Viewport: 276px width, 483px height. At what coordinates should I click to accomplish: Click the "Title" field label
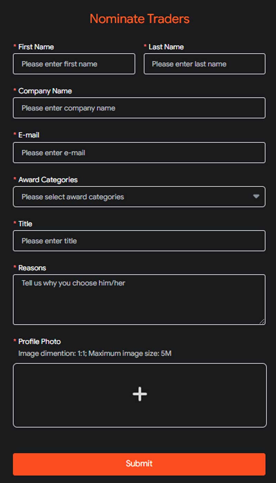[x=25, y=224]
